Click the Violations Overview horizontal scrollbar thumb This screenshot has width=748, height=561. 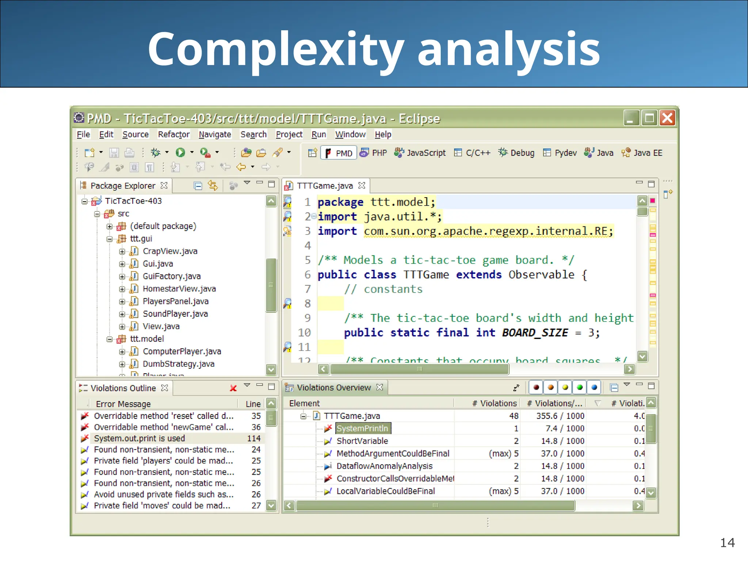point(435,505)
